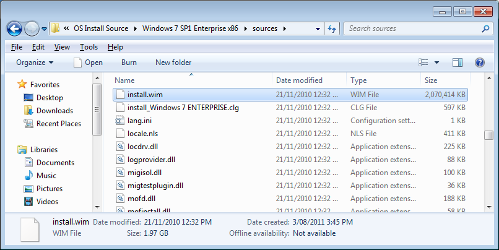Open address bar previous locations dropdown
Screen dimensions: 499x250
pos(318,29)
